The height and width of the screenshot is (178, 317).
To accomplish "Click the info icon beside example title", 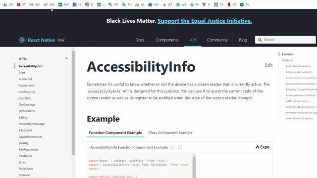I will point(172,147).
